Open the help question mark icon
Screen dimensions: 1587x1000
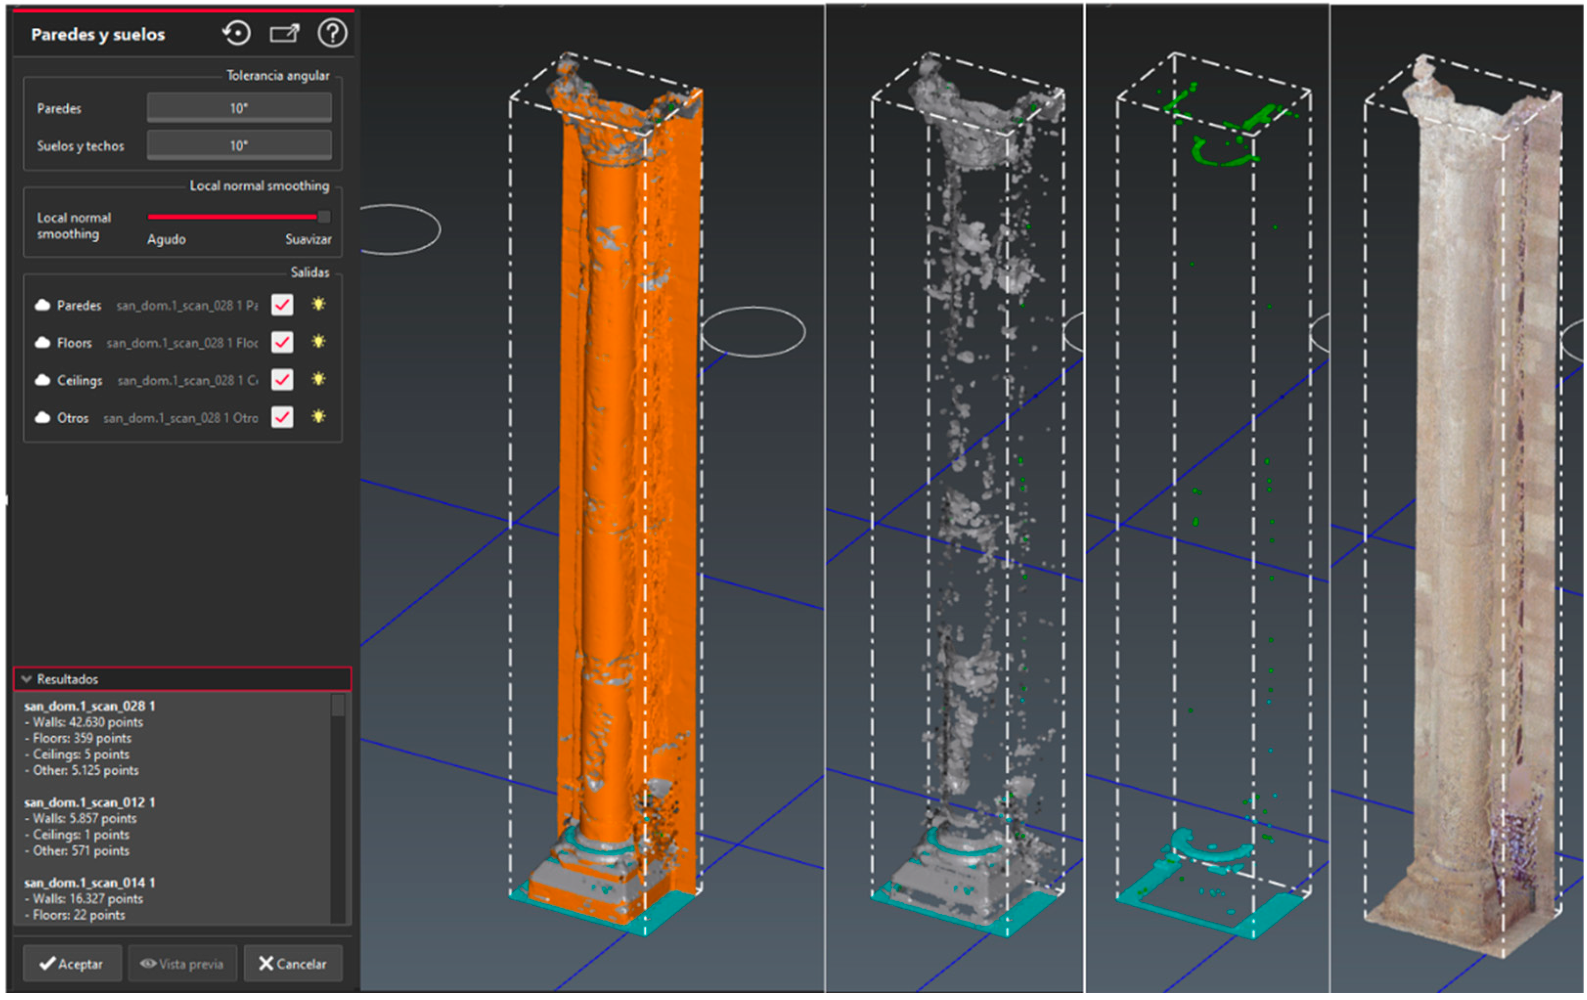tap(332, 33)
